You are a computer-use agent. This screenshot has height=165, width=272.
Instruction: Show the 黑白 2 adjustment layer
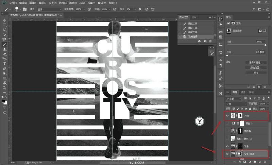pyautogui.click(x=227, y=123)
